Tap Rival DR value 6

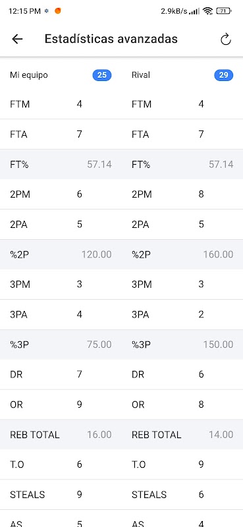[201, 374]
